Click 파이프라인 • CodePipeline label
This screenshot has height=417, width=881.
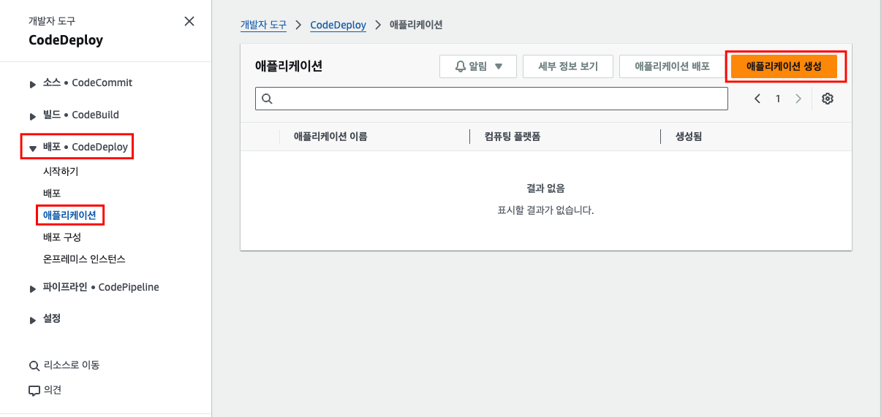(101, 288)
